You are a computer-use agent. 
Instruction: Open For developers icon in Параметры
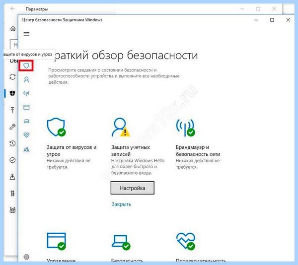(x=12, y=194)
